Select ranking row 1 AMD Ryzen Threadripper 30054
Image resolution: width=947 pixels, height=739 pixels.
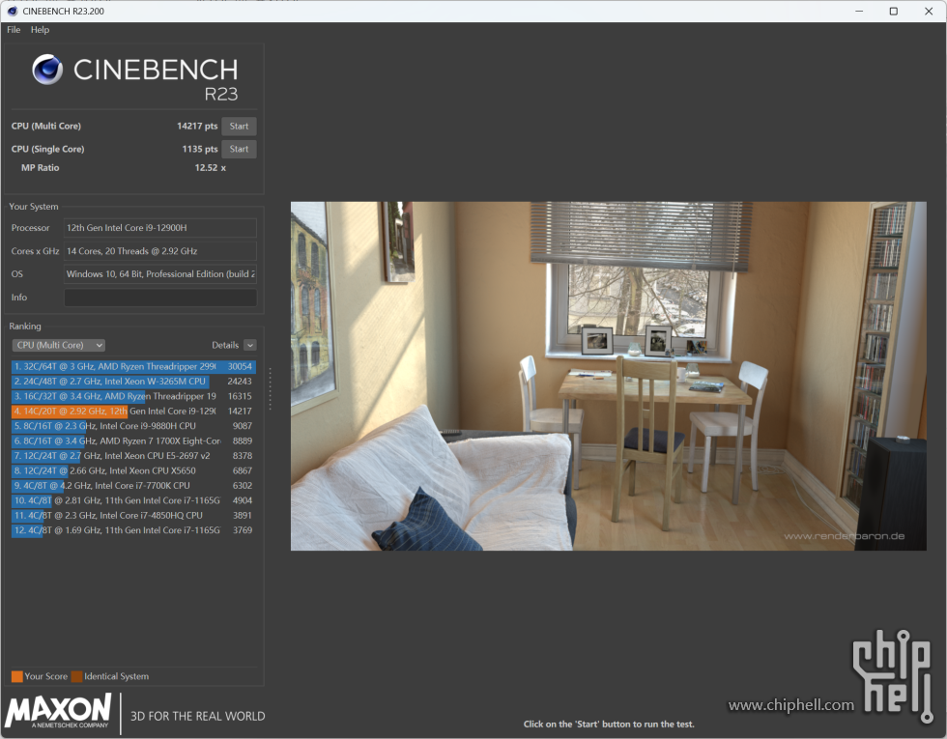(x=133, y=366)
